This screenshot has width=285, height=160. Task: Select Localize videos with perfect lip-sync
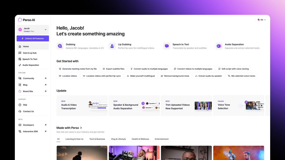pos(102,76)
